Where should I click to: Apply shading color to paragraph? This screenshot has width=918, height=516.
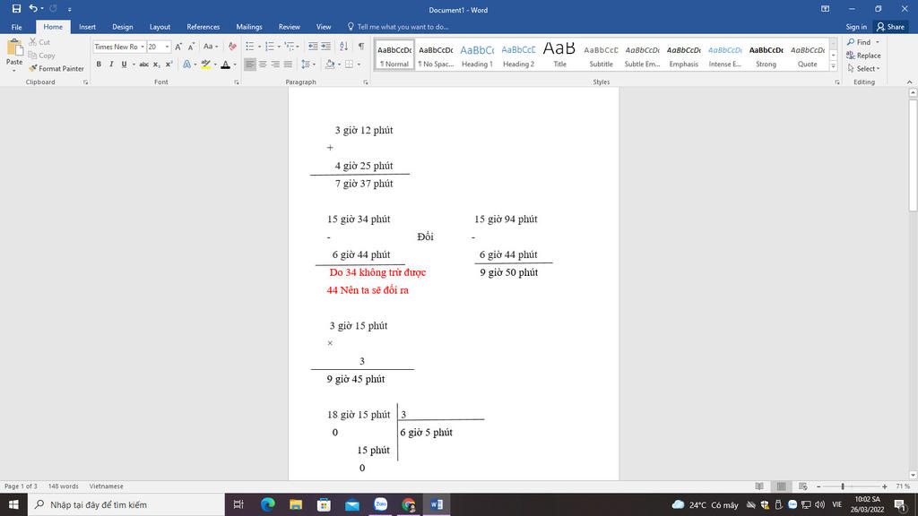(330, 64)
